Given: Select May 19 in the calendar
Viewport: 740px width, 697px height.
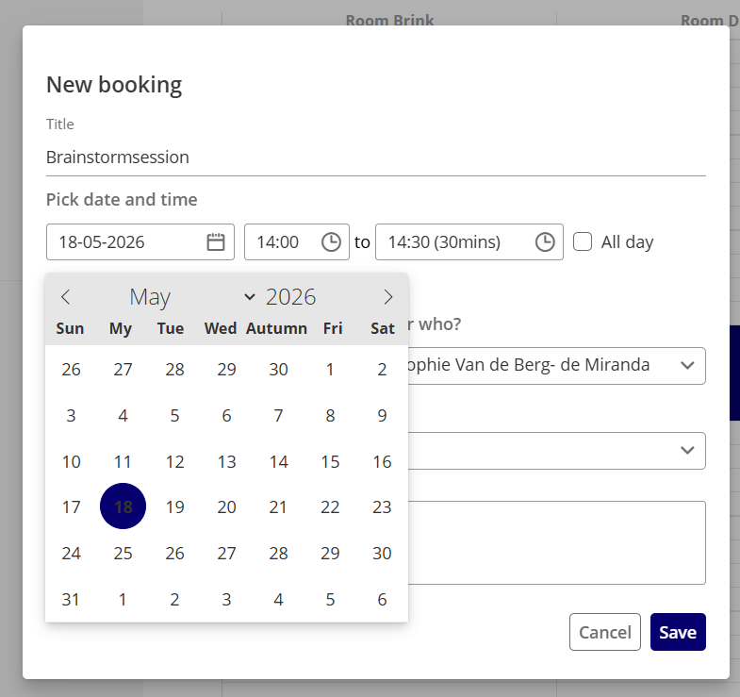Looking at the screenshot, I should tap(174, 506).
